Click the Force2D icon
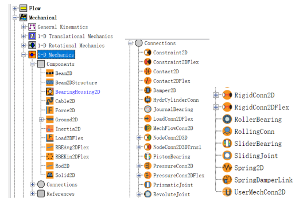This screenshot has height=210, width=307. pos(50,110)
